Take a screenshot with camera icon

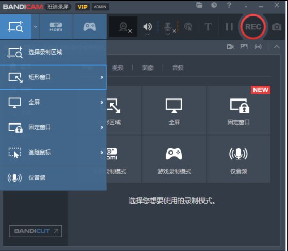(x=277, y=27)
